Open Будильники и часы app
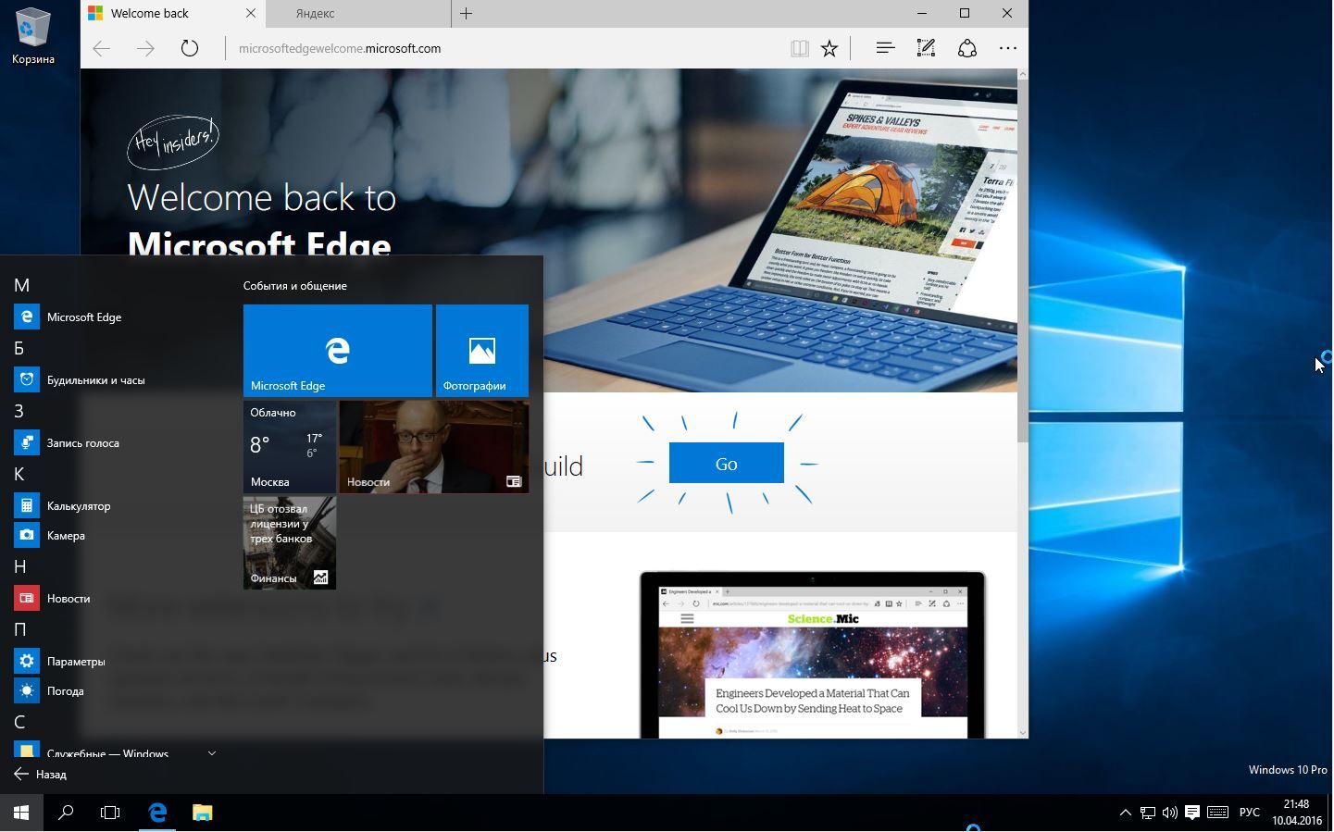 point(116,379)
